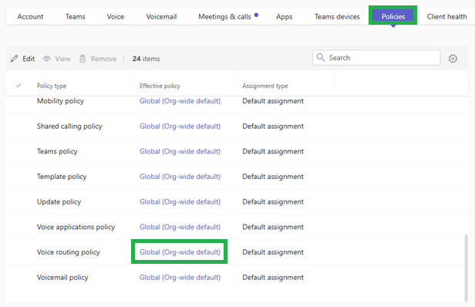475x307 pixels.
Task: Open Global policy link for Mobility policy
Action: (x=180, y=101)
